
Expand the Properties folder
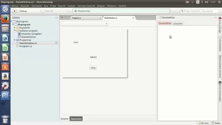[15, 40]
